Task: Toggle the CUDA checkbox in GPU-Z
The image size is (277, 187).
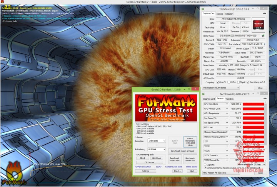Action: [229, 82]
